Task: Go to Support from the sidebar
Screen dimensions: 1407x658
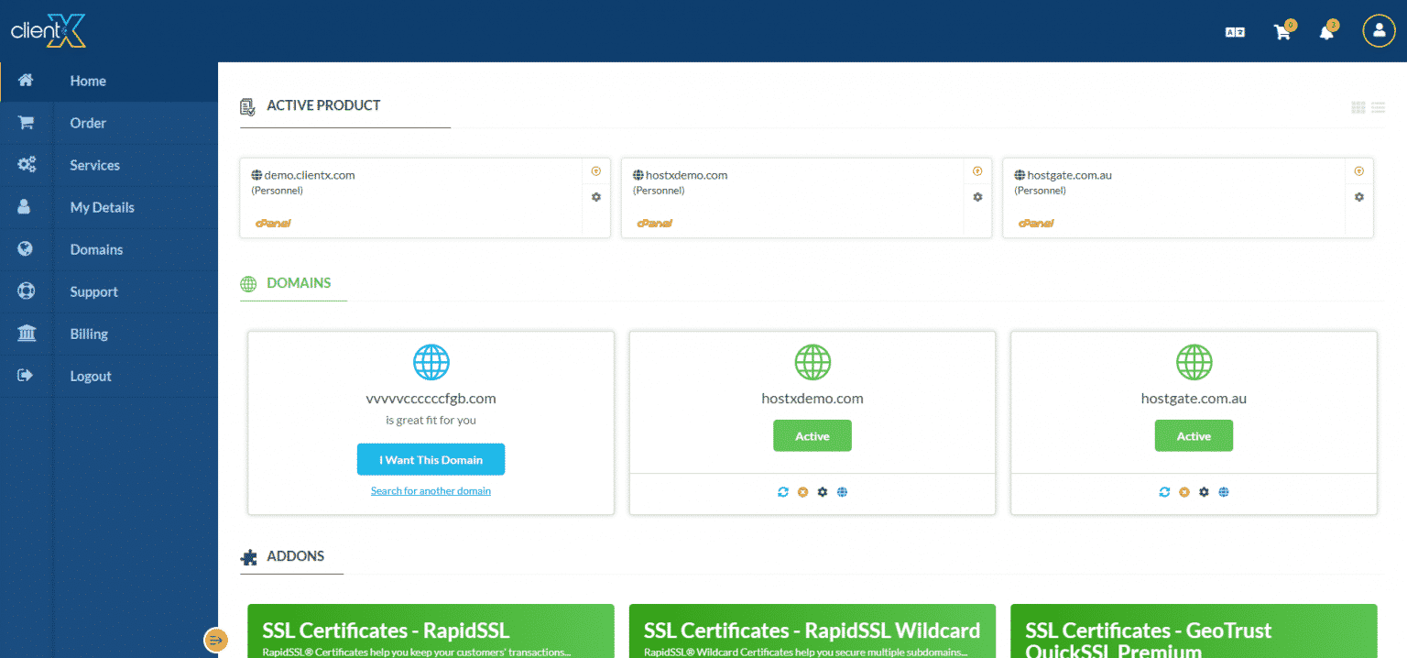Action: tap(93, 291)
